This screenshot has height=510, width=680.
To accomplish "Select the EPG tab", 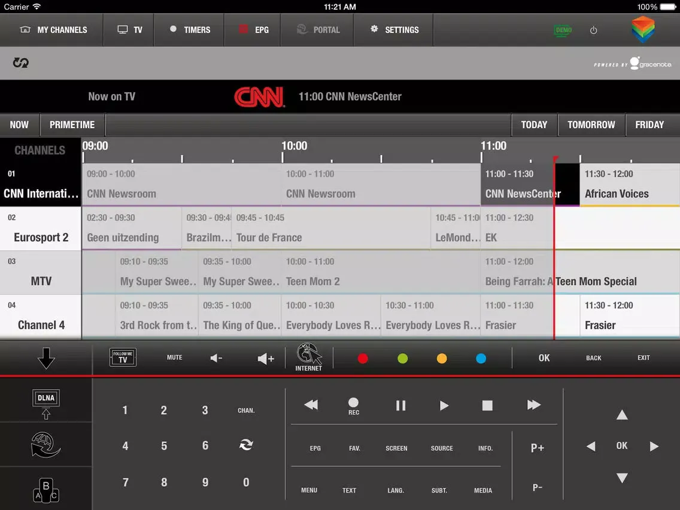I will tap(253, 29).
